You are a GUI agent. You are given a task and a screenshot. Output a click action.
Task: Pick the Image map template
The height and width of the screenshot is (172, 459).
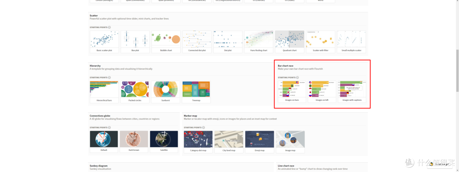point(290,142)
